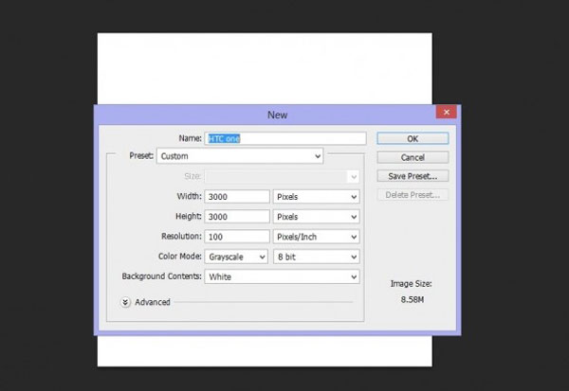Click the Resolution value field
The height and width of the screenshot is (391, 569).
(x=237, y=237)
